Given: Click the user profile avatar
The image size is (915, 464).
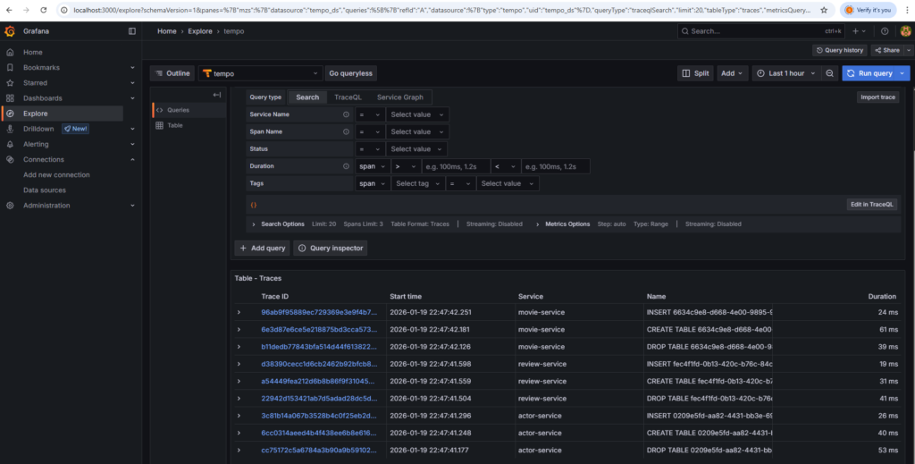Looking at the screenshot, I should (904, 30).
